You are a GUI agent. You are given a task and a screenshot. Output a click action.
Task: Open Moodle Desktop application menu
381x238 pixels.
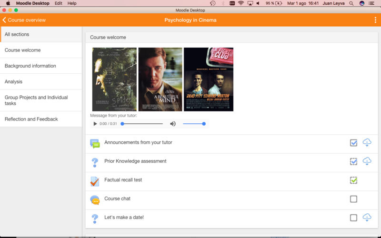coord(32,3)
